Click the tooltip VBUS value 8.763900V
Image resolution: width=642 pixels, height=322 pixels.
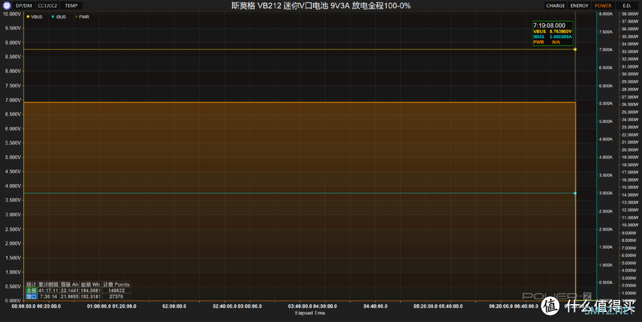pos(561,31)
